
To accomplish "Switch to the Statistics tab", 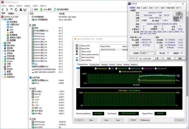I will coord(134,65).
